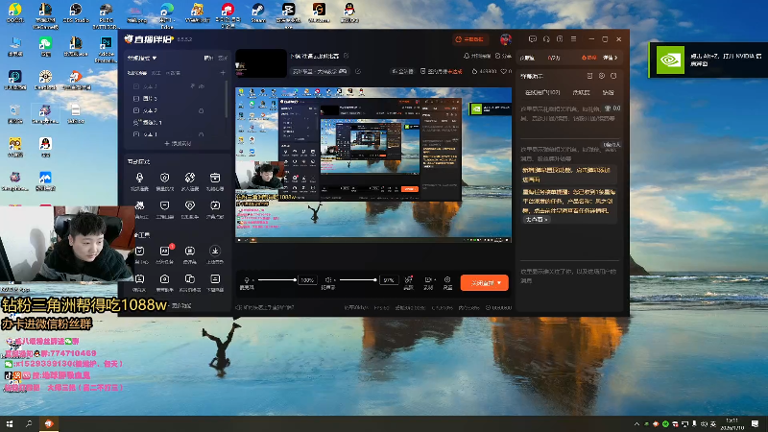Viewport: 768px width, 432px height.
Task: Open the Windows Start button
Action: tap(10, 424)
